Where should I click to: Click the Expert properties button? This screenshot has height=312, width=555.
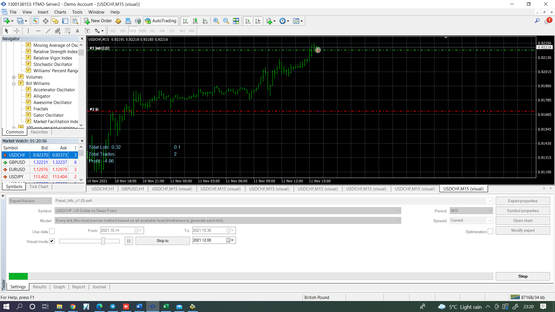[x=523, y=201]
